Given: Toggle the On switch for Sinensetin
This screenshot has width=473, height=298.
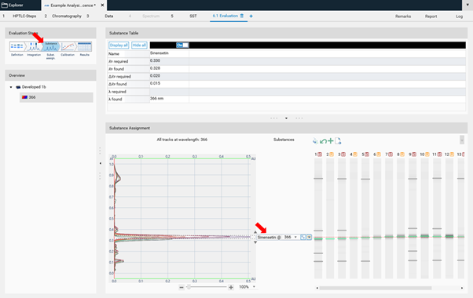Looking at the screenshot, I should pyautogui.click(x=182, y=45).
